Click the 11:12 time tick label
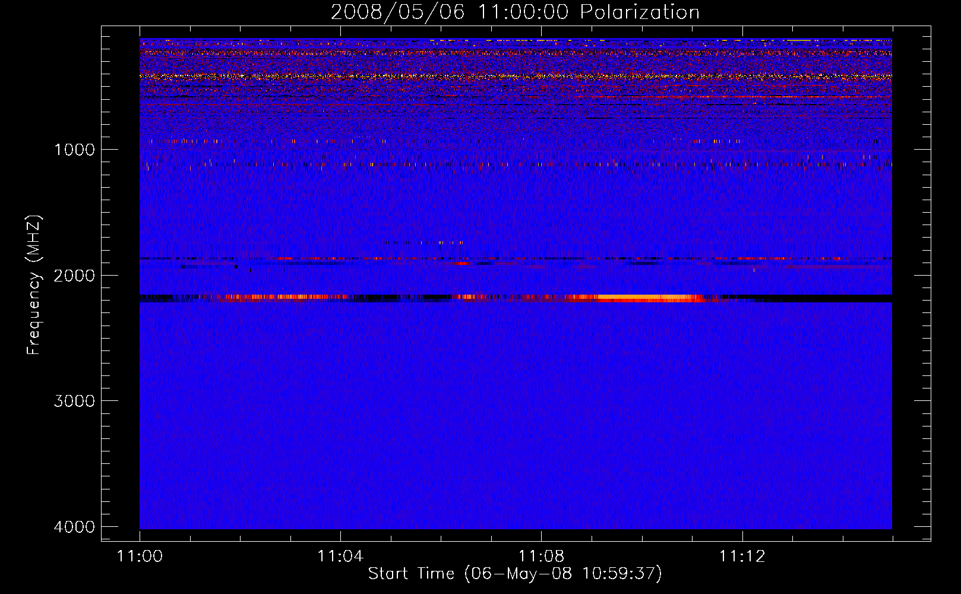The height and width of the screenshot is (594, 961). [x=742, y=557]
